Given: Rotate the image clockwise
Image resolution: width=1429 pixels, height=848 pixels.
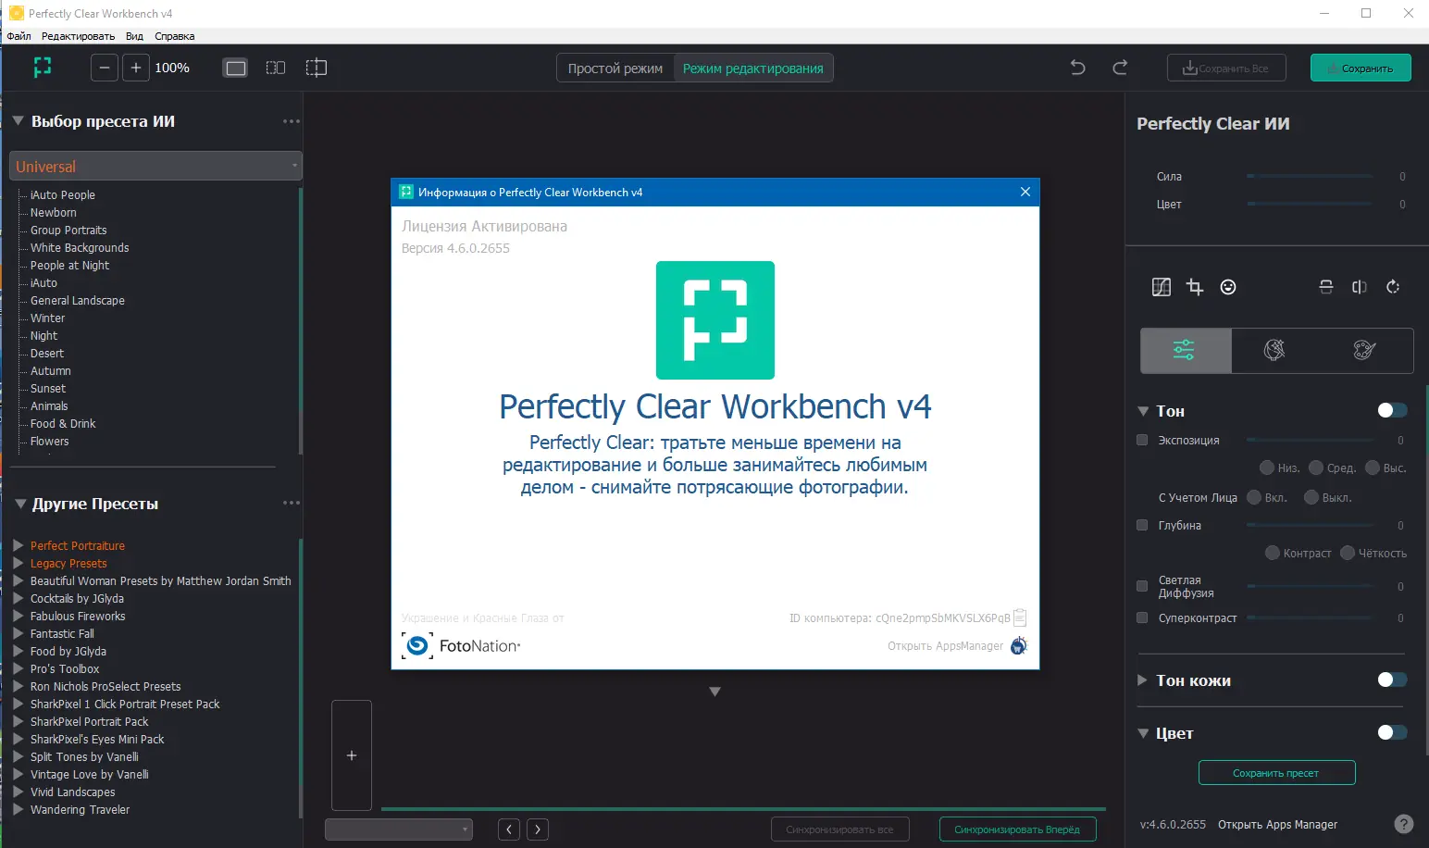Looking at the screenshot, I should pos(1393,287).
